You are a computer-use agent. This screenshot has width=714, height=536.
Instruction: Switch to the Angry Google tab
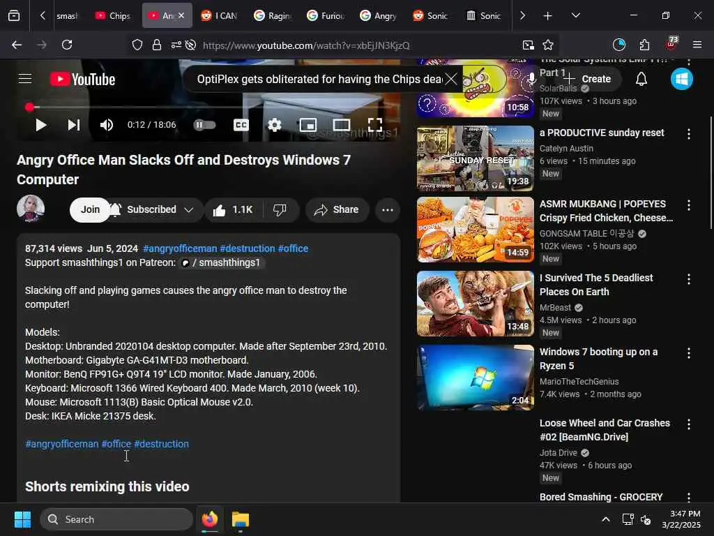pyautogui.click(x=379, y=16)
